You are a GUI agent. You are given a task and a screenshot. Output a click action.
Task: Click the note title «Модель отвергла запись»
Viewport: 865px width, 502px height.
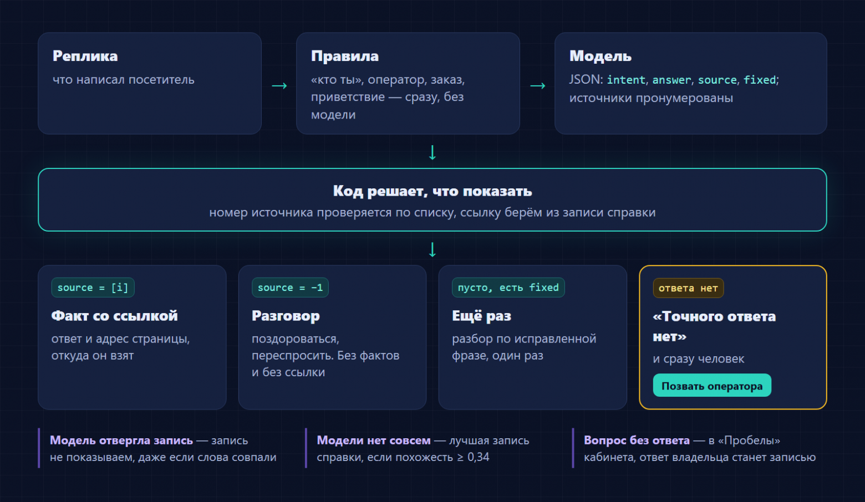point(121,440)
